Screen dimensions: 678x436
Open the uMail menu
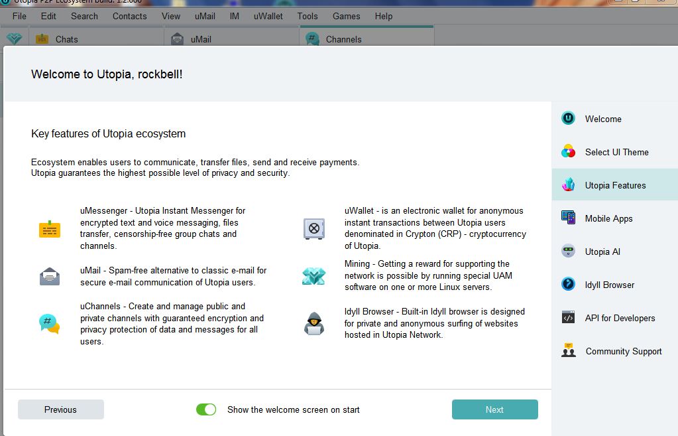pos(205,17)
